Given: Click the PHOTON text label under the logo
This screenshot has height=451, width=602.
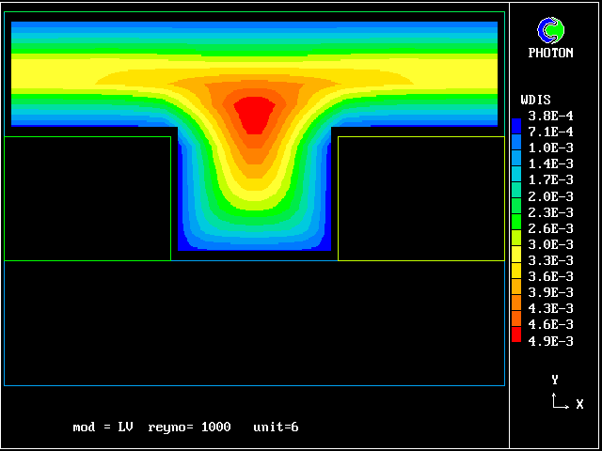Looking at the screenshot, I should point(550,54).
